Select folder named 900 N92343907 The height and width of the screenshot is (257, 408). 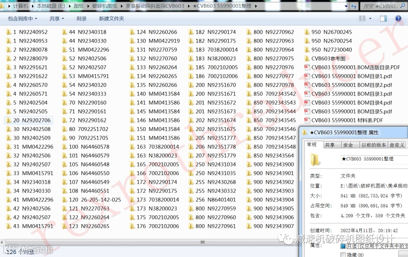pos(270,226)
